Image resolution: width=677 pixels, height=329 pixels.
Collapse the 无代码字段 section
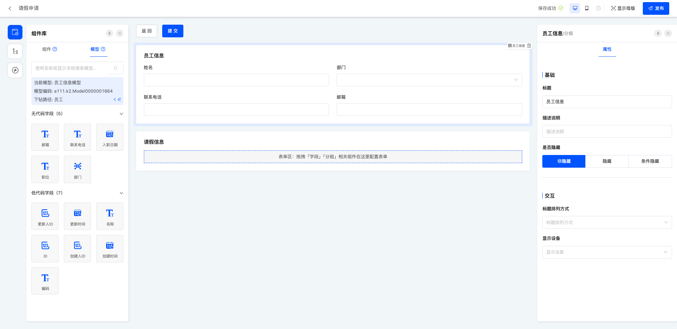click(x=121, y=114)
